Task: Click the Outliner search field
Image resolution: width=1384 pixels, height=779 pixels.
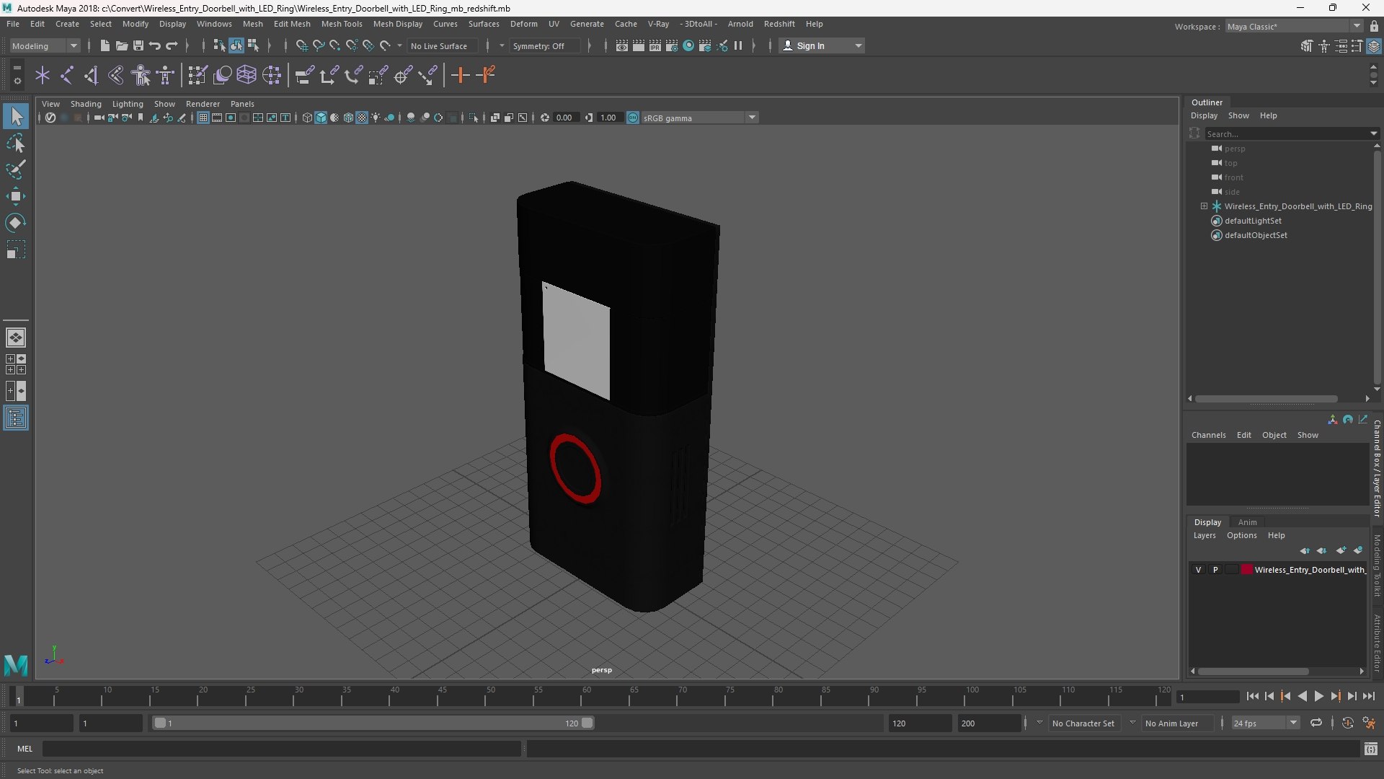Action: [x=1291, y=133]
